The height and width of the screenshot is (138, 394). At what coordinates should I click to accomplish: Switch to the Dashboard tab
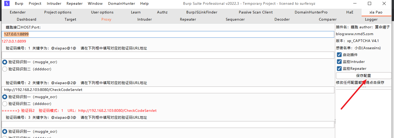(x=27, y=19)
